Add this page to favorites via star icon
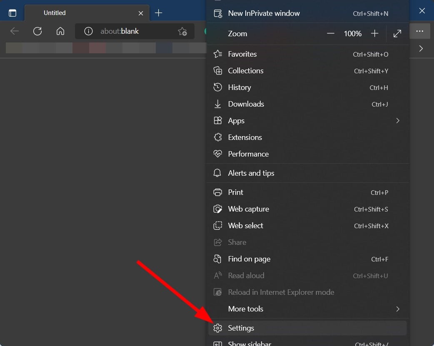The width and height of the screenshot is (434, 346). click(x=182, y=31)
